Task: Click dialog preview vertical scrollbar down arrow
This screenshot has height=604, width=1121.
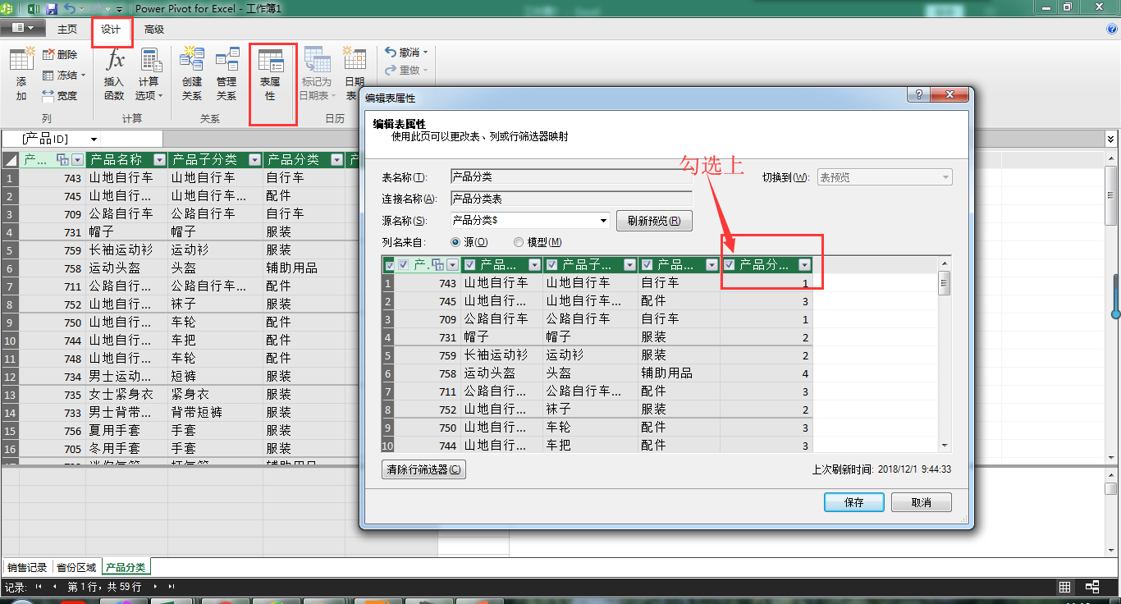Action: [945, 445]
